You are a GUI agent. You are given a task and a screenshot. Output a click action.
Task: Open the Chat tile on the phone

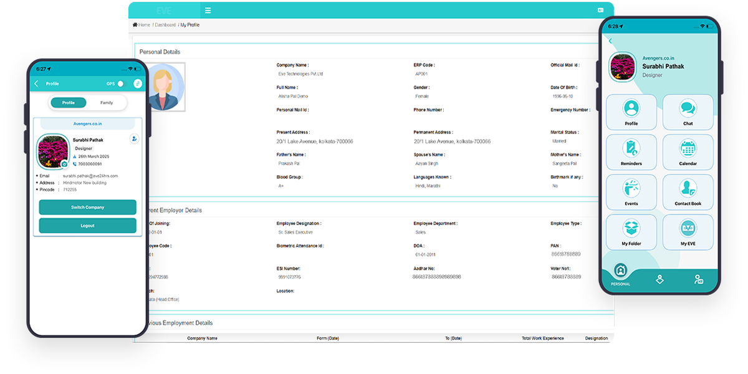point(688,112)
